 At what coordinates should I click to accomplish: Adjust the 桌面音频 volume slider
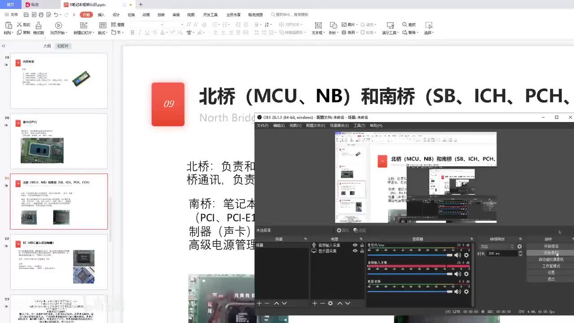coord(410,292)
